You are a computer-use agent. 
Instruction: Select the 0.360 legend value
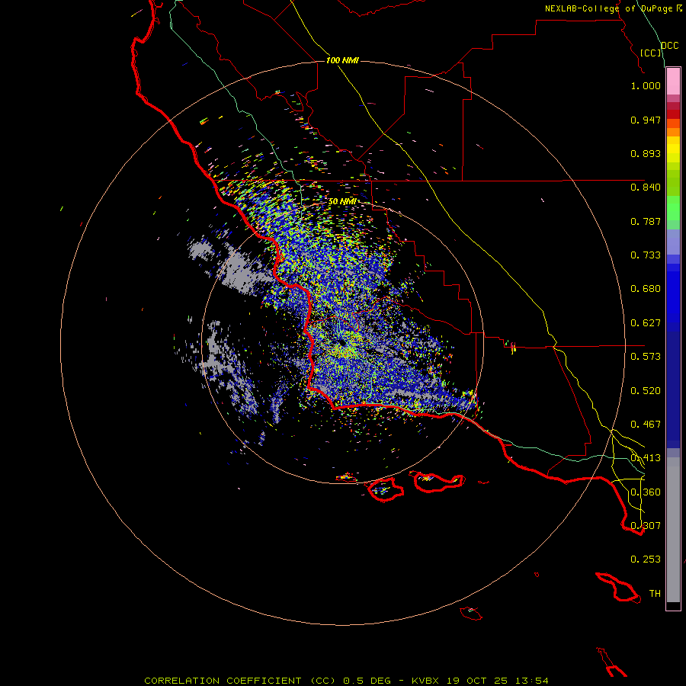[x=646, y=492]
